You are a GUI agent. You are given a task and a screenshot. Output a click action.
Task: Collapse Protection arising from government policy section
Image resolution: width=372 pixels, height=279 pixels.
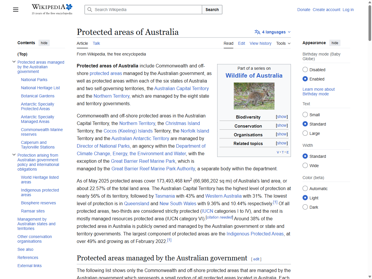click(14, 155)
